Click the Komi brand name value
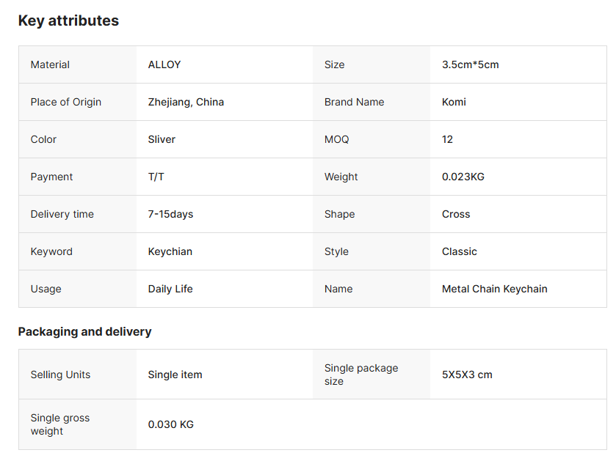 point(454,102)
